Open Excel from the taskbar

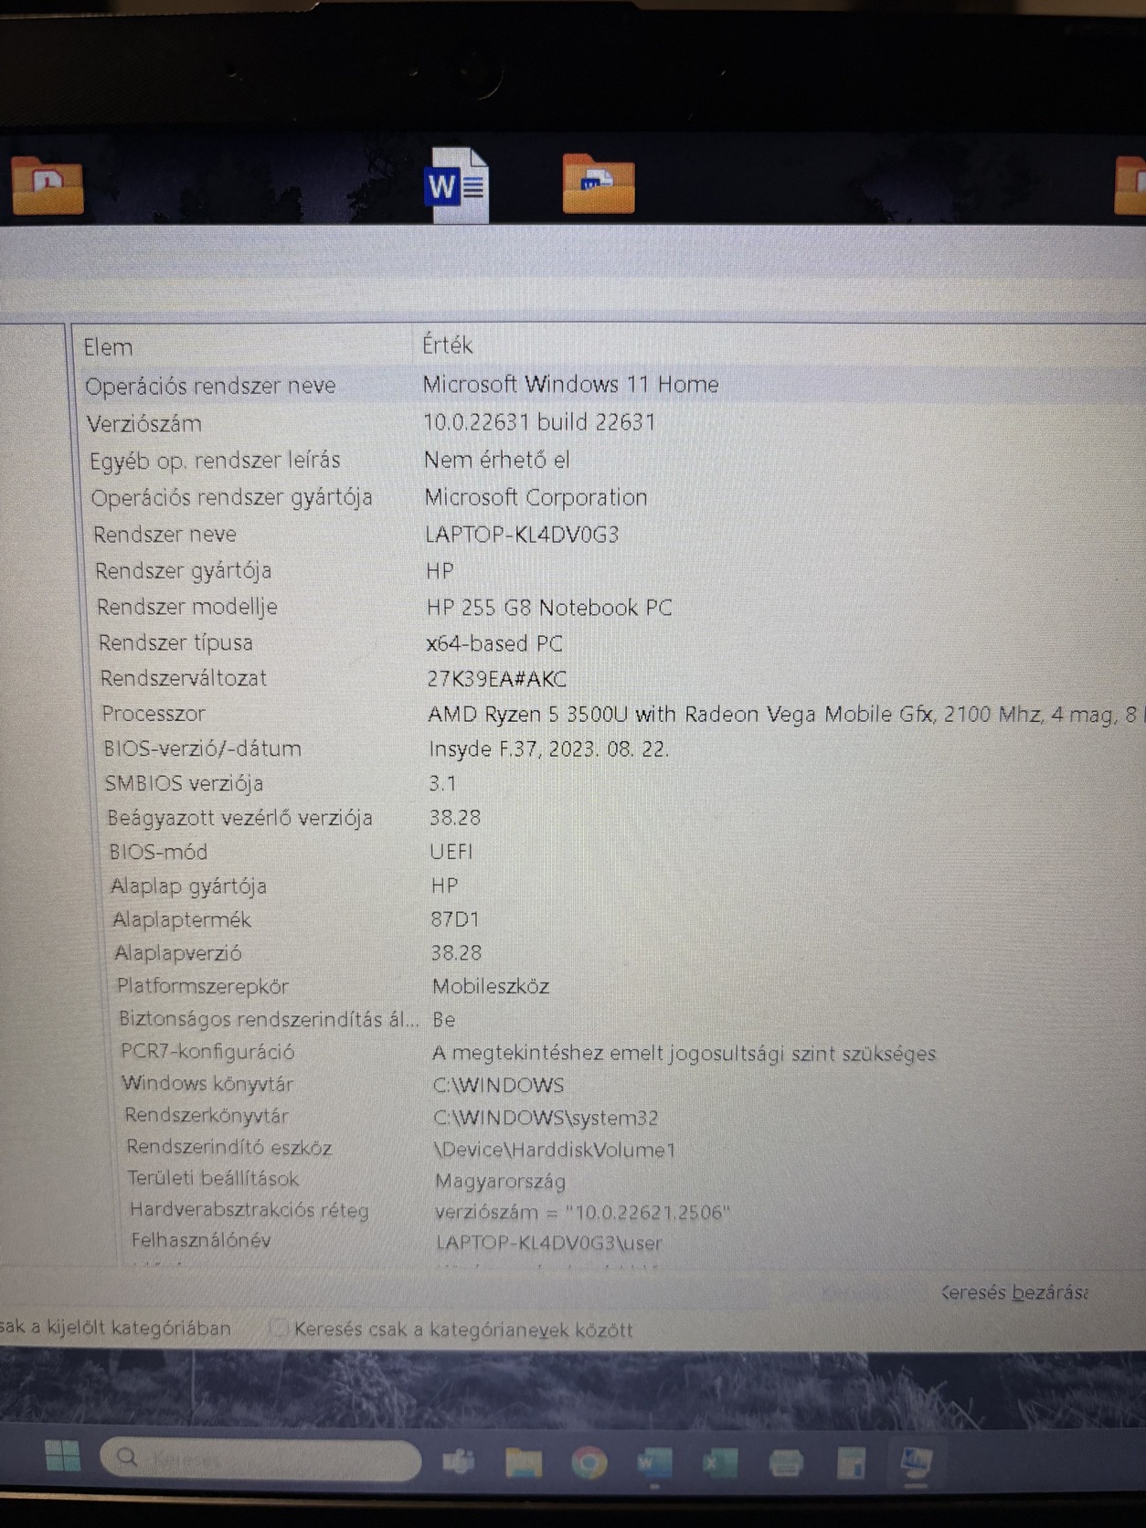(720, 1464)
